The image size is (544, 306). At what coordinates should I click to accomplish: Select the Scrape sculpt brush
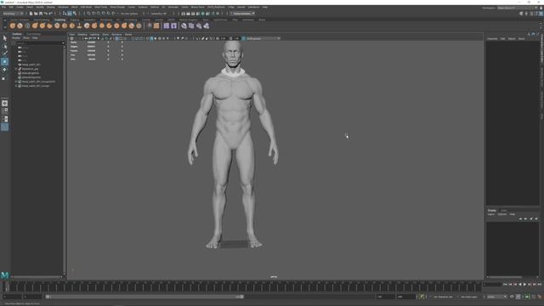(x=94, y=25)
